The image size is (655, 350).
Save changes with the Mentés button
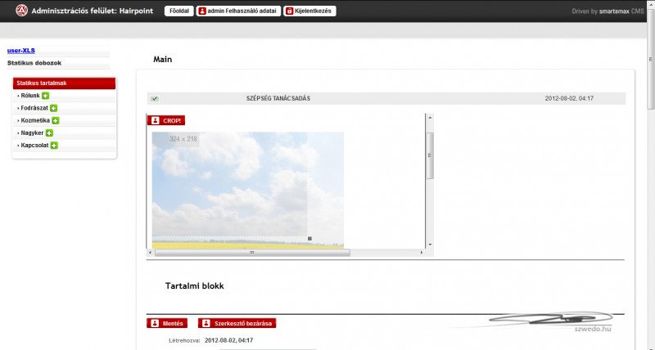click(168, 323)
